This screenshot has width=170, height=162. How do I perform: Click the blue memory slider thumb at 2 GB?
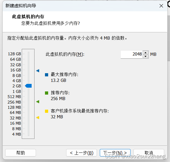(28, 86)
